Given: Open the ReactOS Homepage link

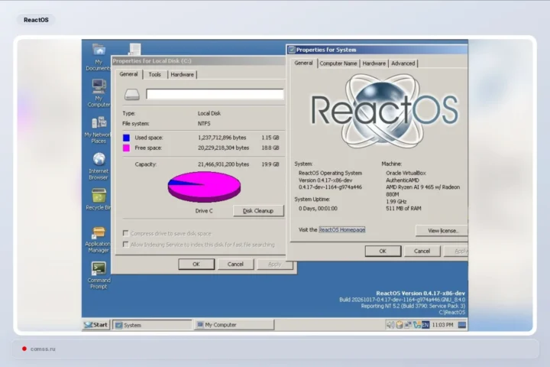Looking at the screenshot, I should [x=342, y=229].
